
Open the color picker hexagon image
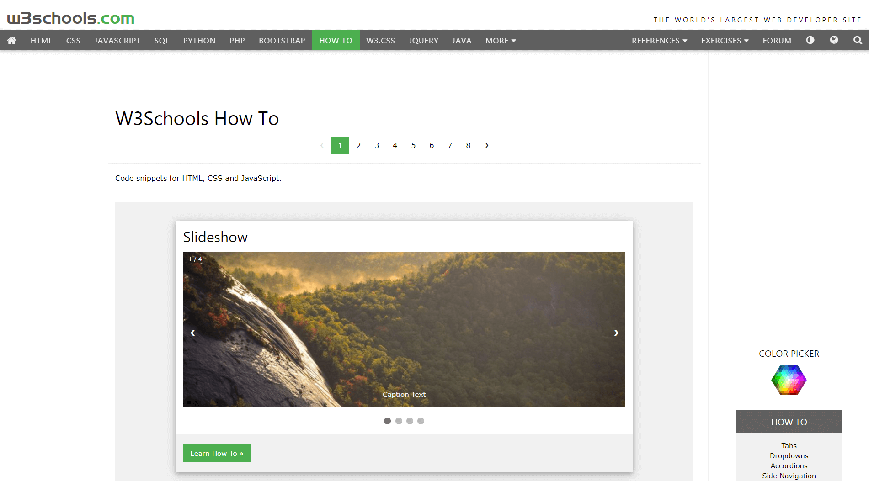[x=789, y=380]
